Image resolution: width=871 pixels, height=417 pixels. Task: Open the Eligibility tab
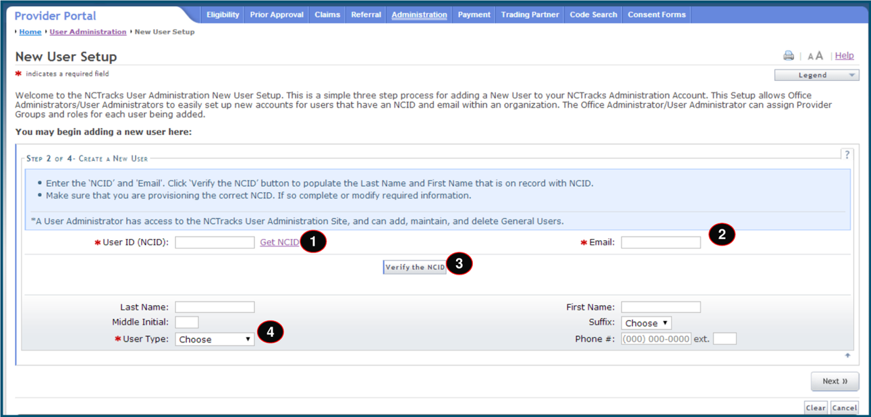[x=223, y=15]
